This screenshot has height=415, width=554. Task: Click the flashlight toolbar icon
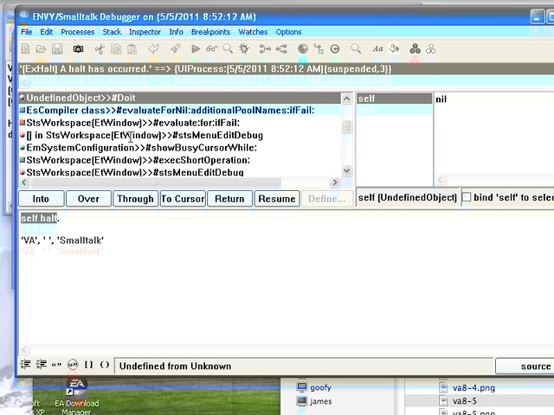pyautogui.click(x=175, y=48)
